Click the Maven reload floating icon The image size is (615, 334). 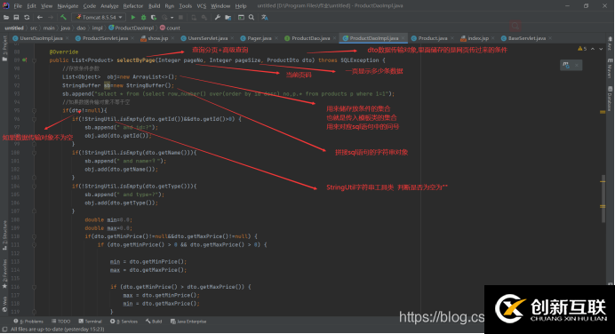click(566, 65)
